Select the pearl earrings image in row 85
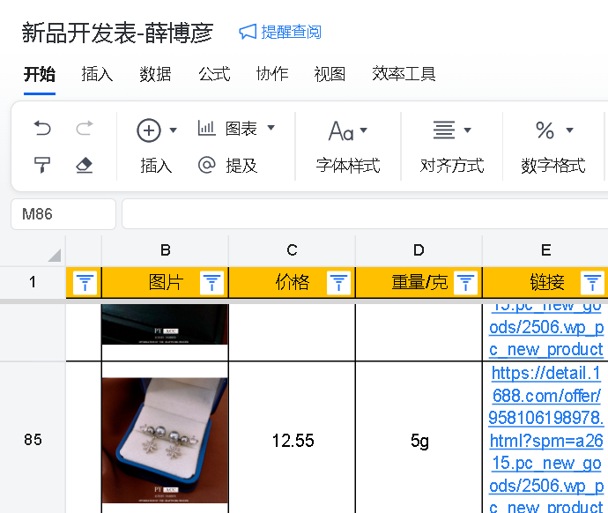The width and height of the screenshot is (608, 513). pyautogui.click(x=165, y=439)
